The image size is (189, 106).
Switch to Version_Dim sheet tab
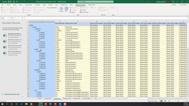tap(87, 99)
